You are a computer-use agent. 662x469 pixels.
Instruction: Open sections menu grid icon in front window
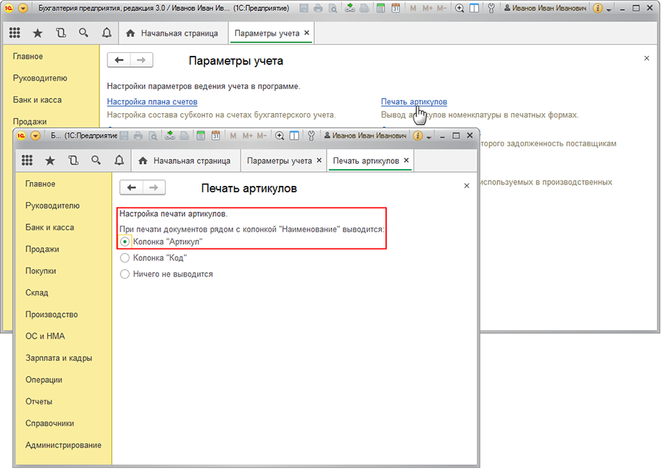27,160
